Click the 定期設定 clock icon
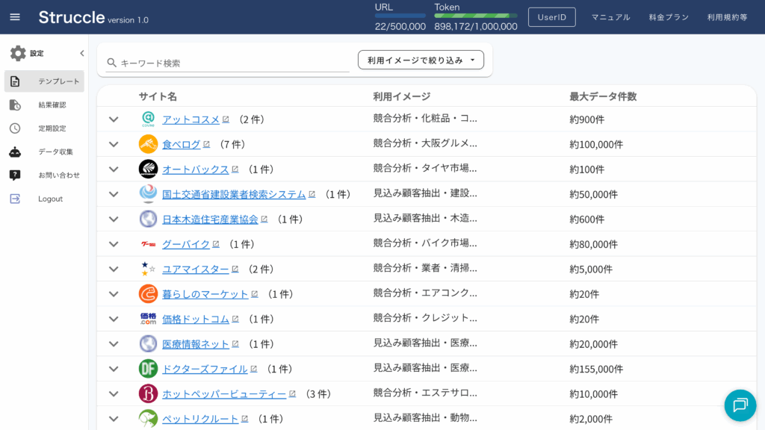Screen dimensions: 765x430 [15, 128]
